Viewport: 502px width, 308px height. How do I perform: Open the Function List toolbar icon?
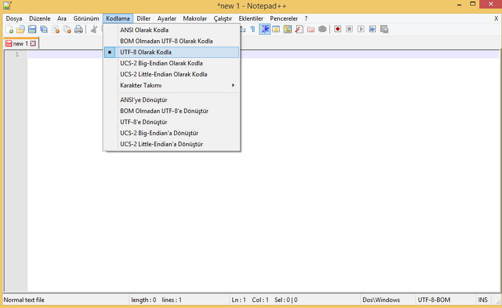(299, 30)
